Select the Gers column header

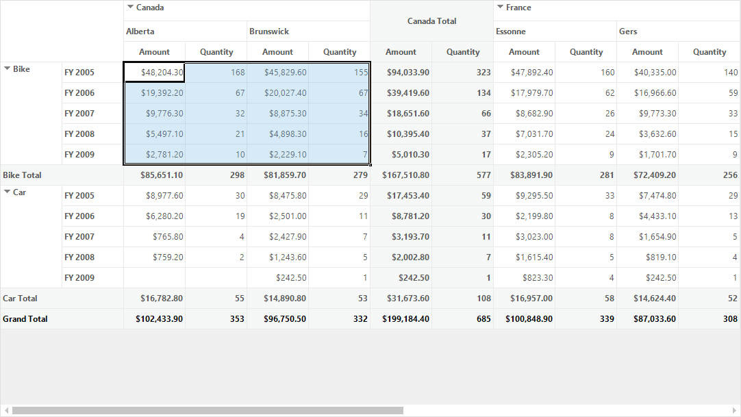click(678, 31)
